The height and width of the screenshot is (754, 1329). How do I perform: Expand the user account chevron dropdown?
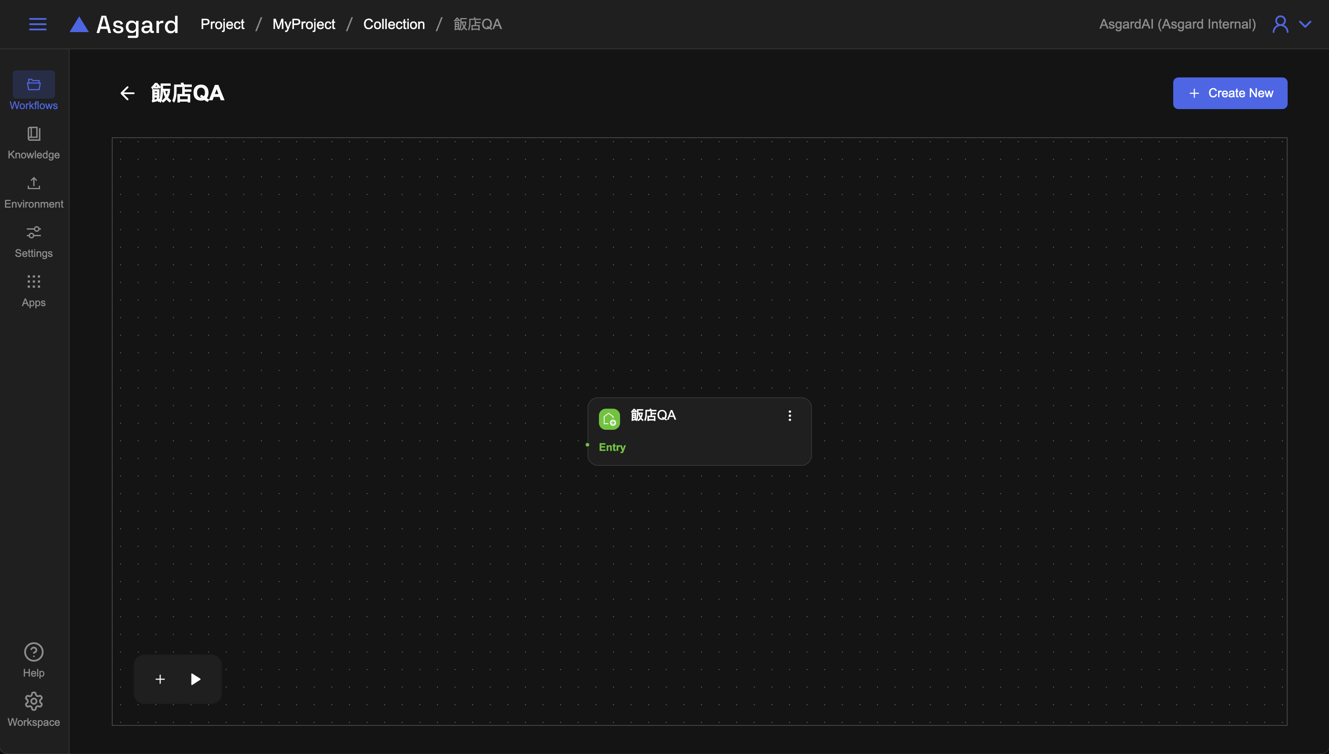[1305, 24]
